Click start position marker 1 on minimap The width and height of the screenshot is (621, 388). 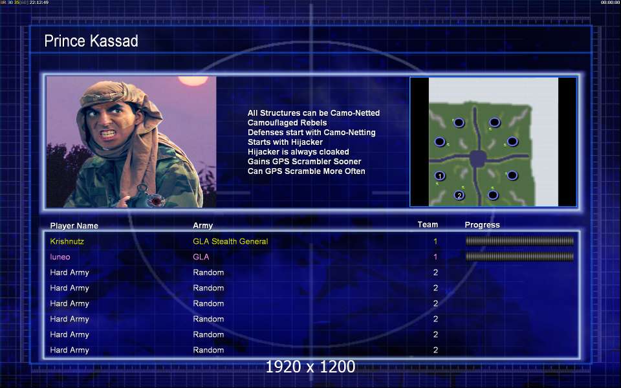pos(440,176)
